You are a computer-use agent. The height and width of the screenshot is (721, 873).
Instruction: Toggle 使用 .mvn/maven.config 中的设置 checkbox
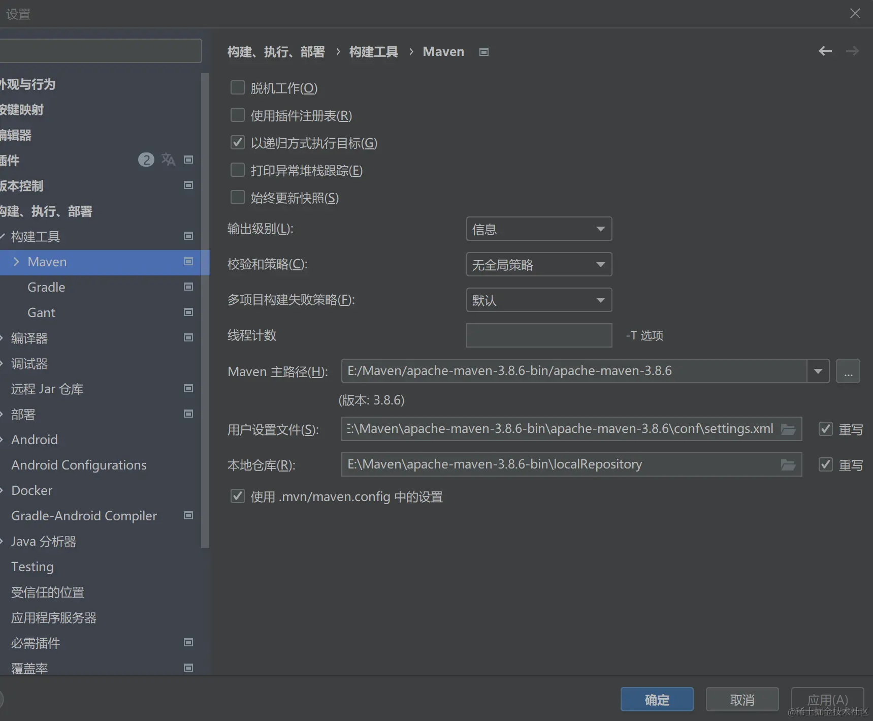[x=238, y=496]
